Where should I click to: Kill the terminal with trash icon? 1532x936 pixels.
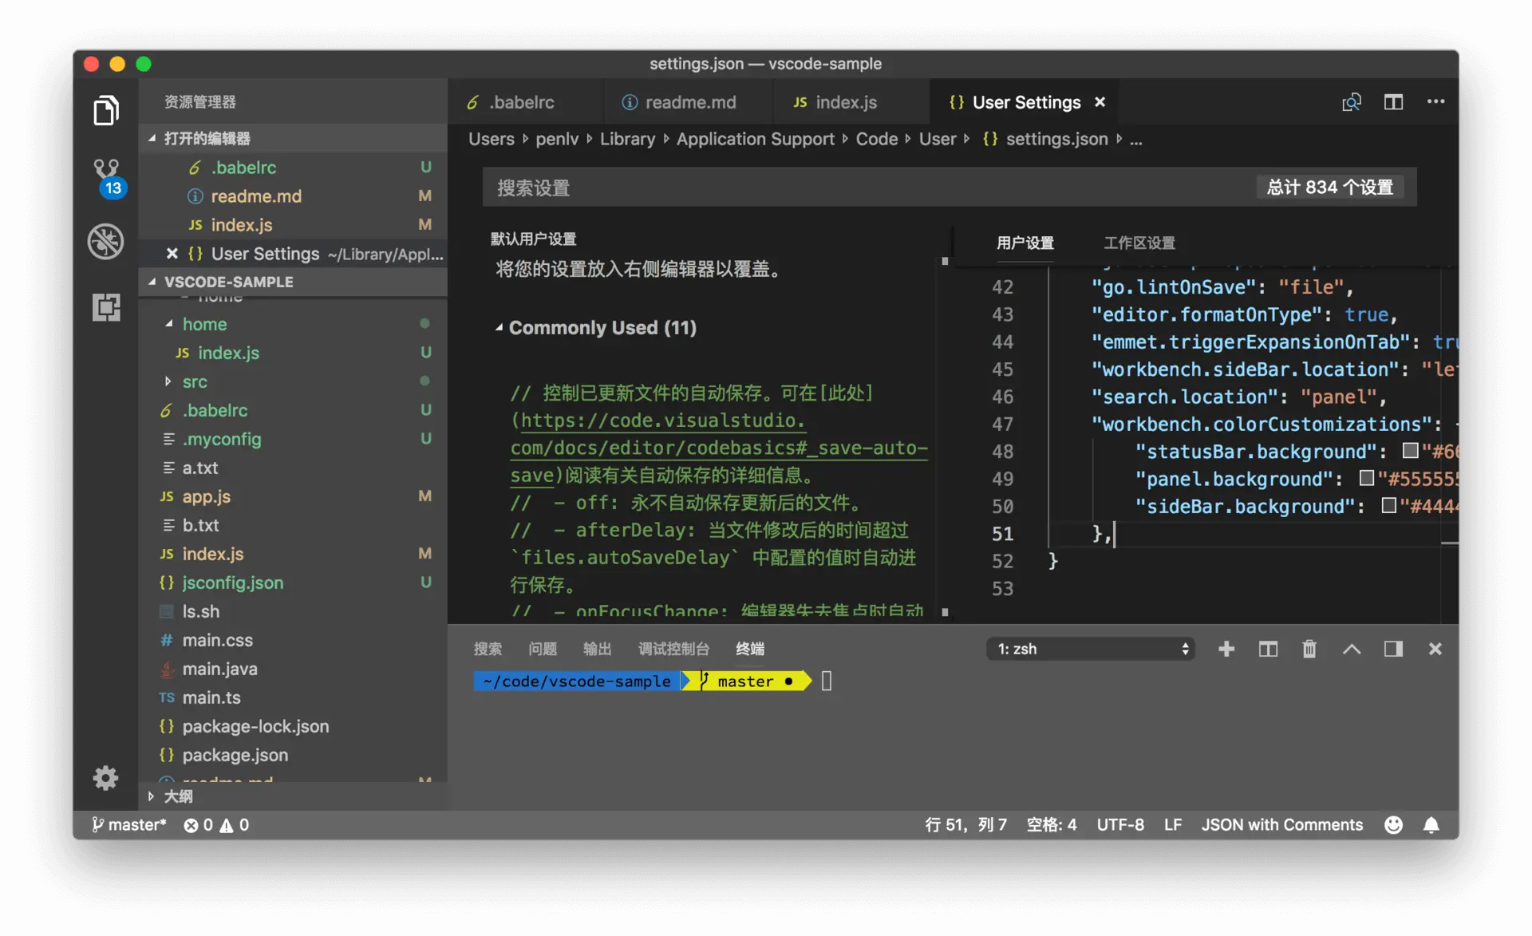coord(1309,649)
